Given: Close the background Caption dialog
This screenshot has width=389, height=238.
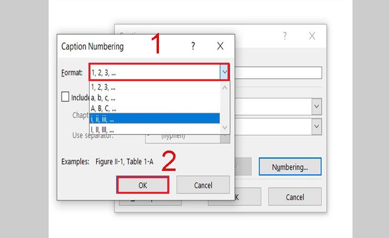Looking at the screenshot, I should [x=312, y=36].
